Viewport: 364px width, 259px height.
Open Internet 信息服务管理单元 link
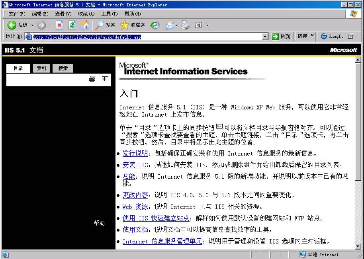162,241
